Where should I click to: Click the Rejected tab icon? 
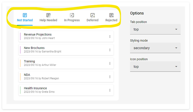[111, 15]
